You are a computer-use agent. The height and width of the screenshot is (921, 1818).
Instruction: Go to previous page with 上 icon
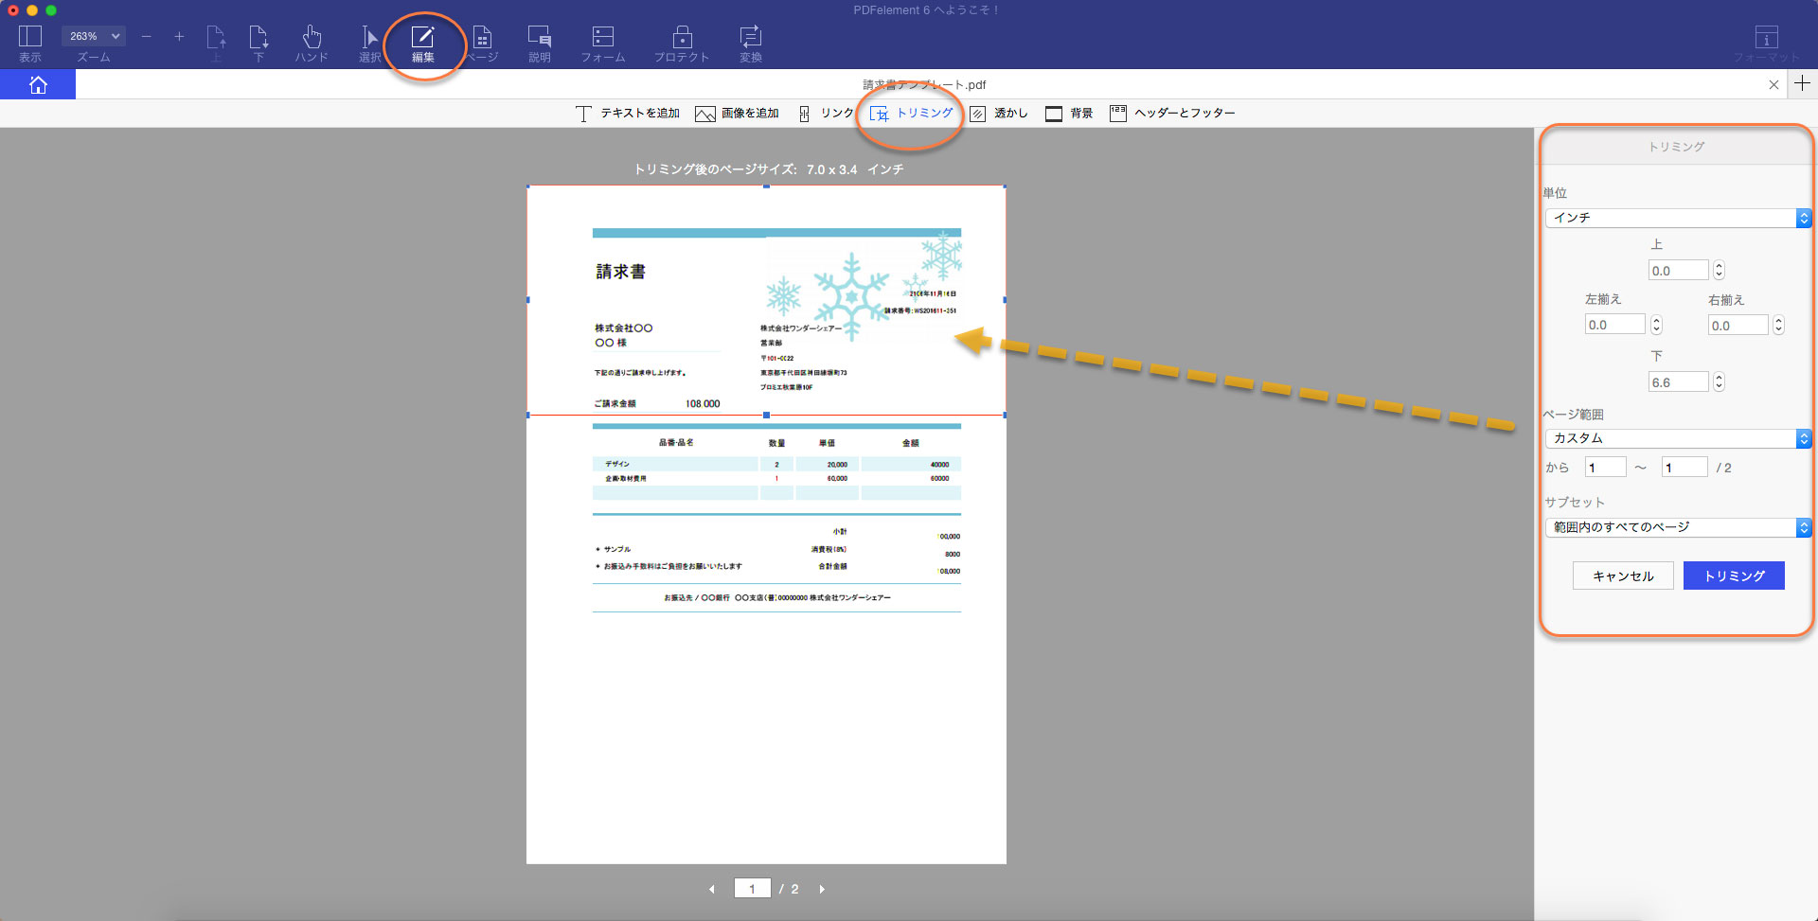click(216, 44)
